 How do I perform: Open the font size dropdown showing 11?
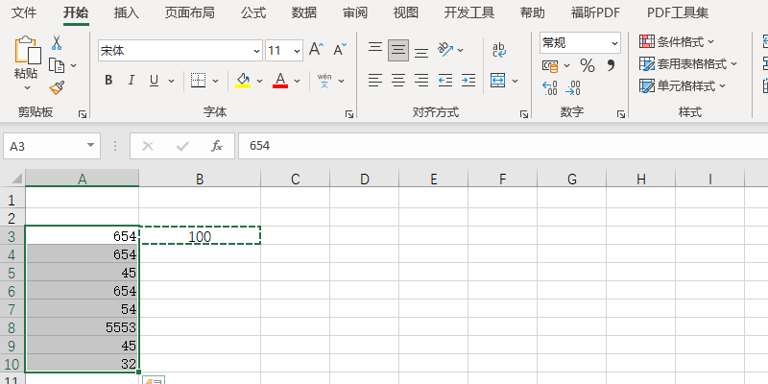[297, 51]
